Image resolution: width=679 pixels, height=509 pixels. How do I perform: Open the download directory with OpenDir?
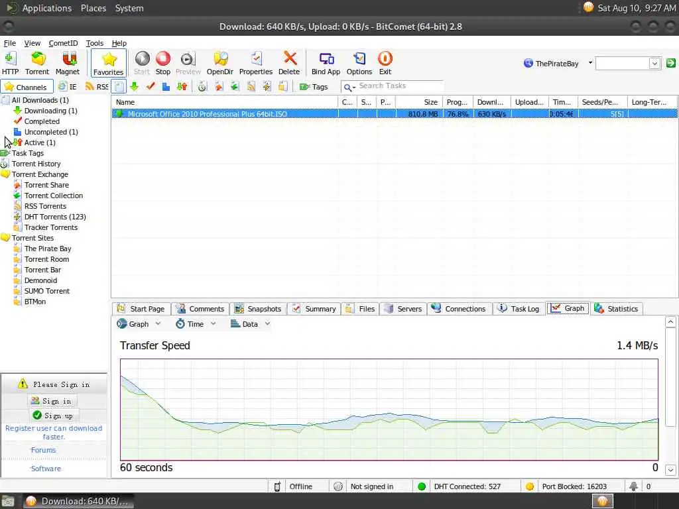(220, 63)
